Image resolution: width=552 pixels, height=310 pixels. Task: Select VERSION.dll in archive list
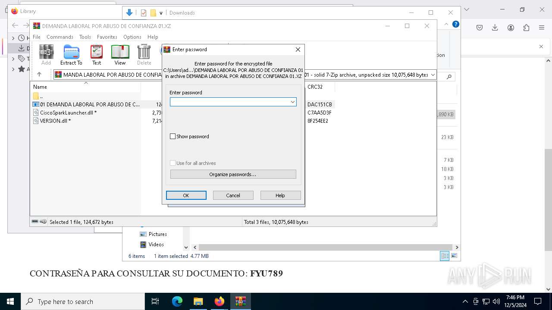pyautogui.click(x=55, y=121)
